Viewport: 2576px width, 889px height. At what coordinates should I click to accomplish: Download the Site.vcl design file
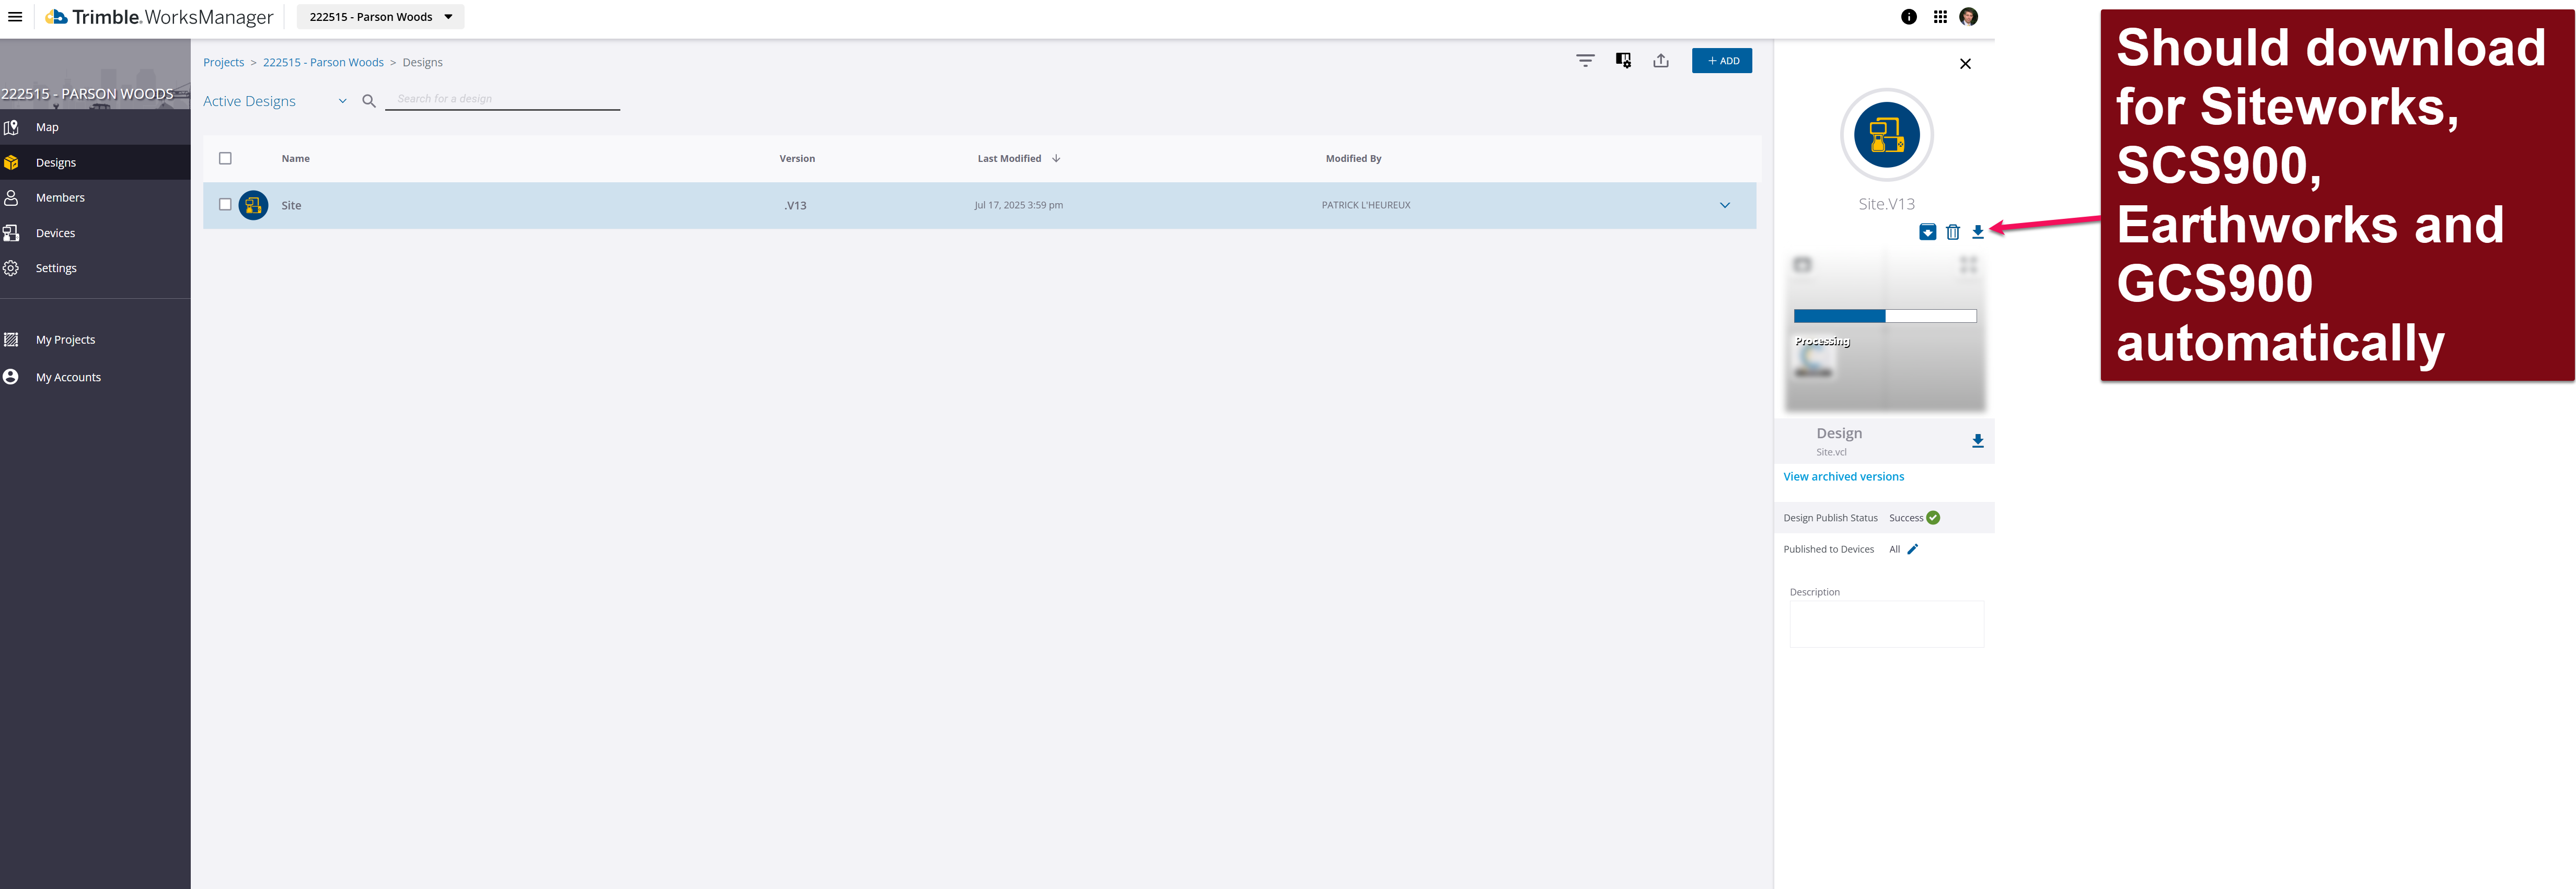[x=1977, y=440]
